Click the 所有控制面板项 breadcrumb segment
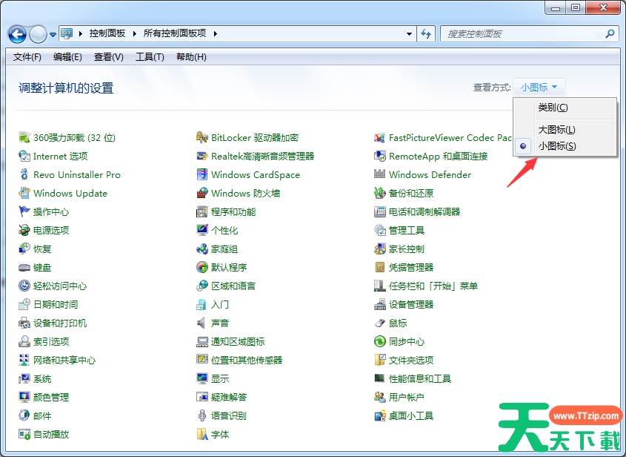Image resolution: width=626 pixels, height=457 pixels. (x=175, y=33)
